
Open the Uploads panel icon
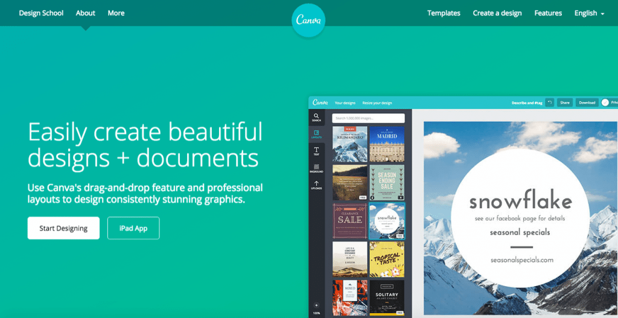[x=316, y=185]
